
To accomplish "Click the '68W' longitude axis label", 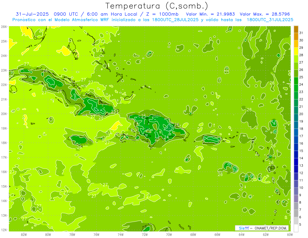I will point(193,234).
